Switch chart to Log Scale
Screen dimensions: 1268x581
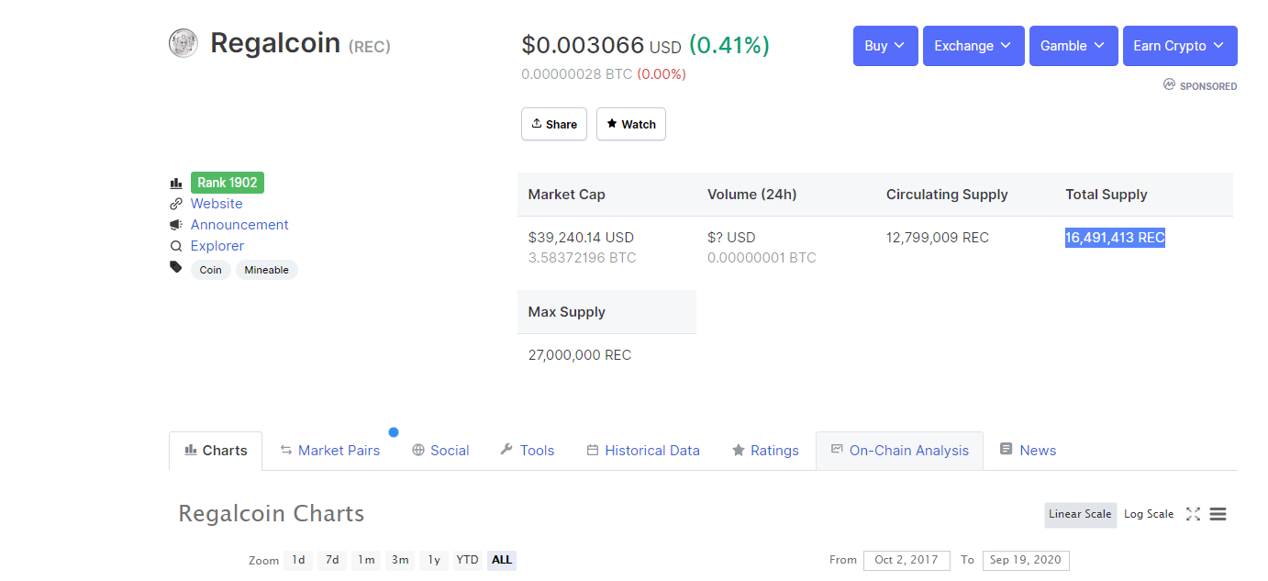point(1149,514)
